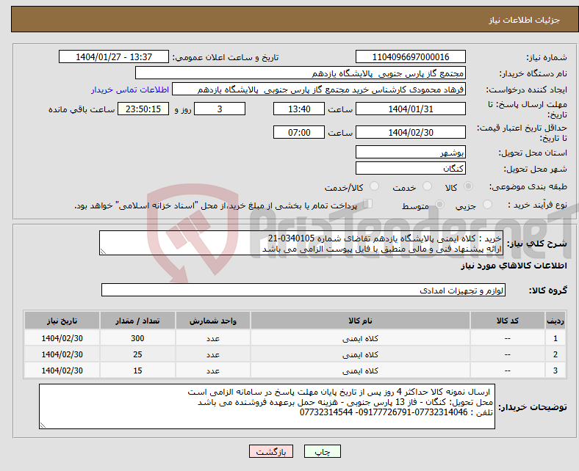Click the واحد شمارش column header
Image resolution: width=579 pixels, height=471 pixels.
213,321
